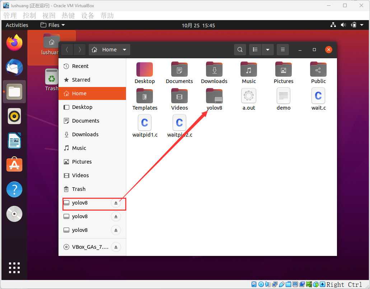Click the optical disc icon in dock
The image size is (370, 289).
click(x=14, y=214)
